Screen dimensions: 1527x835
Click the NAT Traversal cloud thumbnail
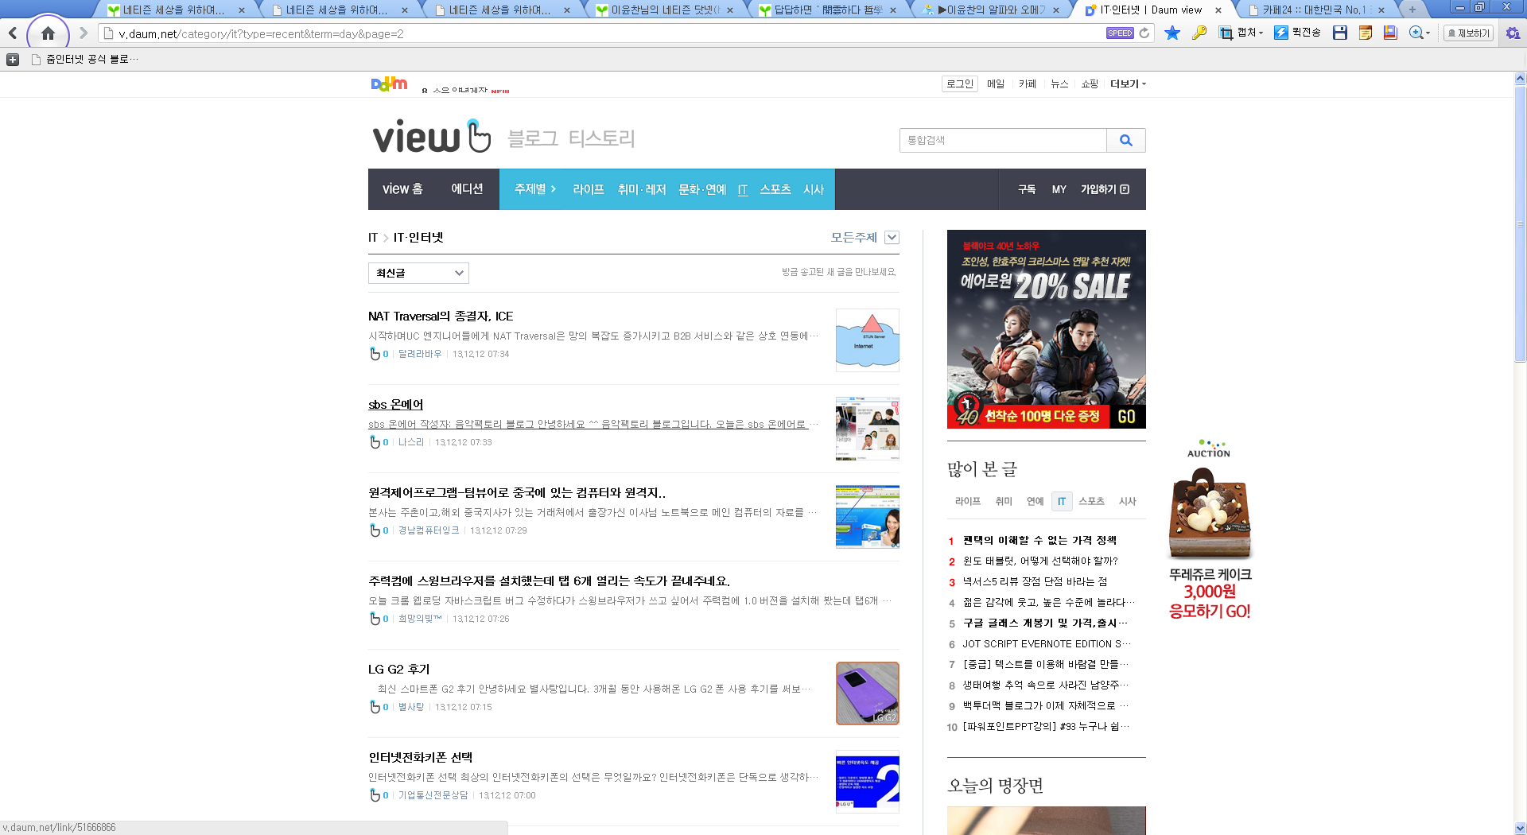tap(868, 340)
